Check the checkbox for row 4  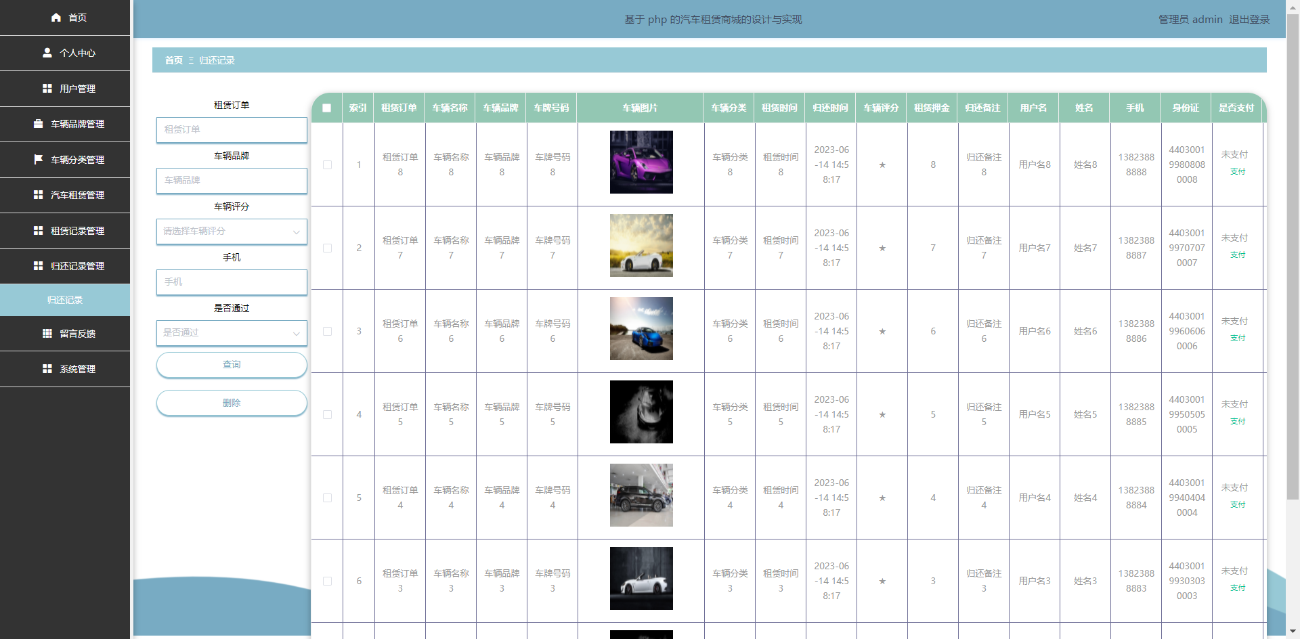pyautogui.click(x=327, y=414)
